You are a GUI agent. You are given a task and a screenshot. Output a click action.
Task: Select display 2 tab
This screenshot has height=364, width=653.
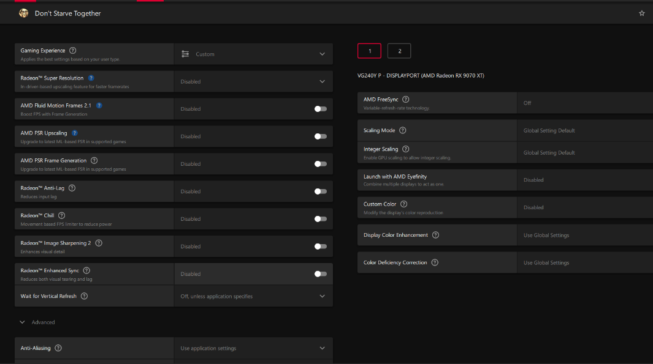399,51
